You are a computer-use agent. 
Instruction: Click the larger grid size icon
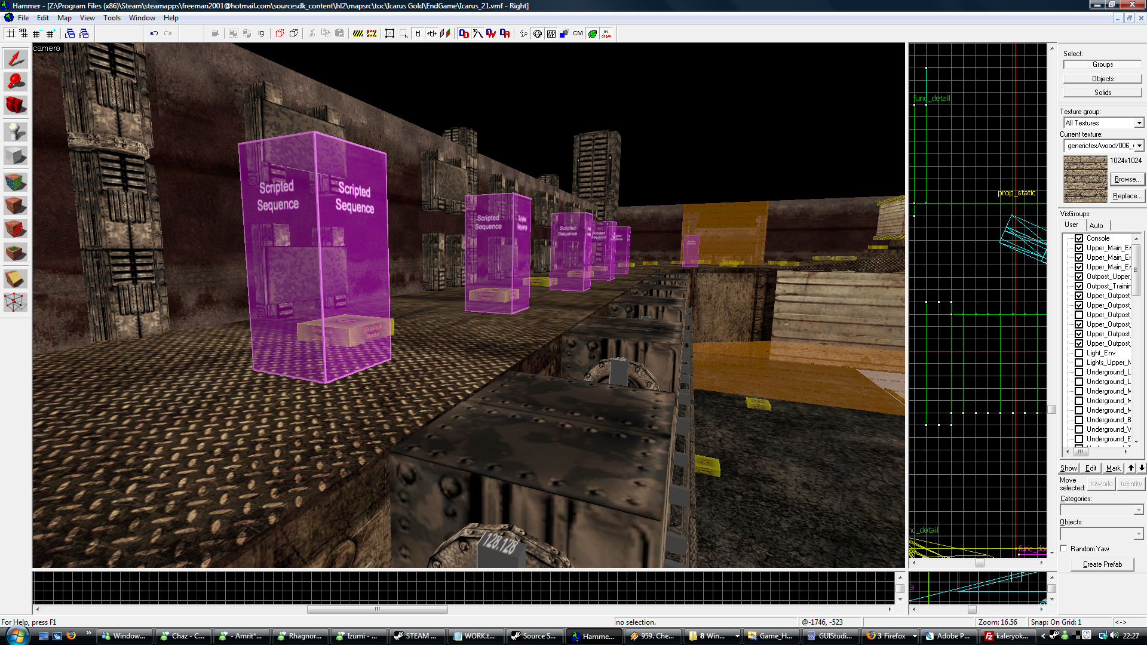pos(50,33)
